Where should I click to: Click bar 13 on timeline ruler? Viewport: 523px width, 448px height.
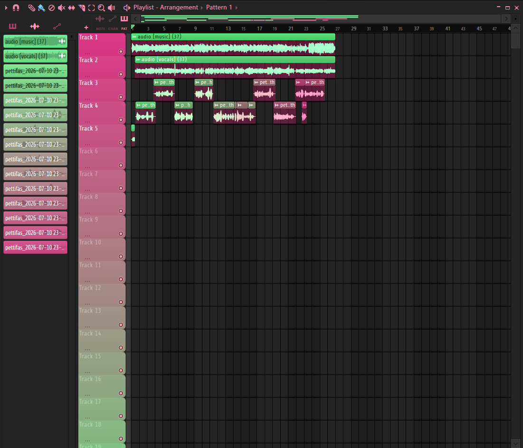point(228,28)
